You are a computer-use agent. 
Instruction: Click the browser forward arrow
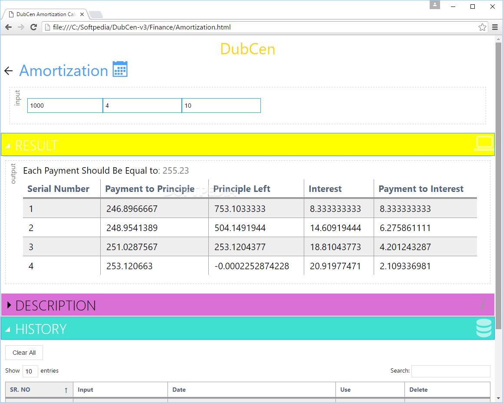point(21,27)
